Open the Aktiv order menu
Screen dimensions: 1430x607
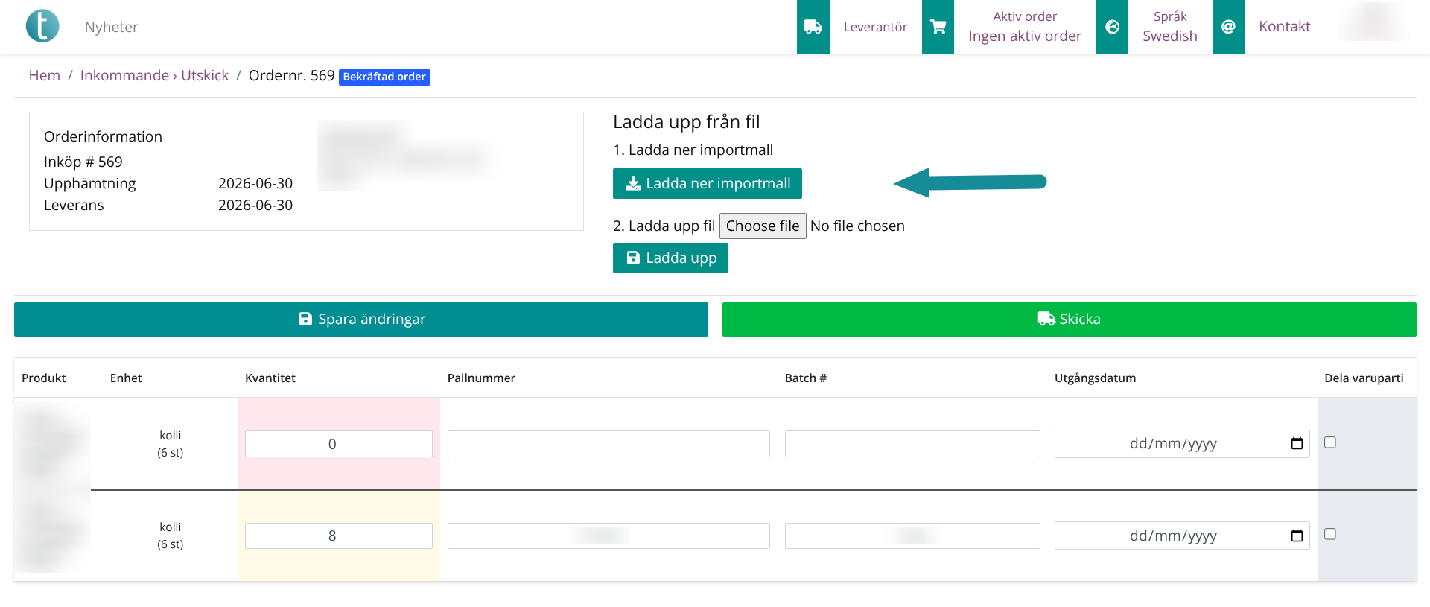[1025, 27]
